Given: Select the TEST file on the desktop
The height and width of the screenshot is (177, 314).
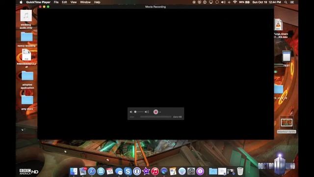Looking at the screenshot, I should point(287,59).
